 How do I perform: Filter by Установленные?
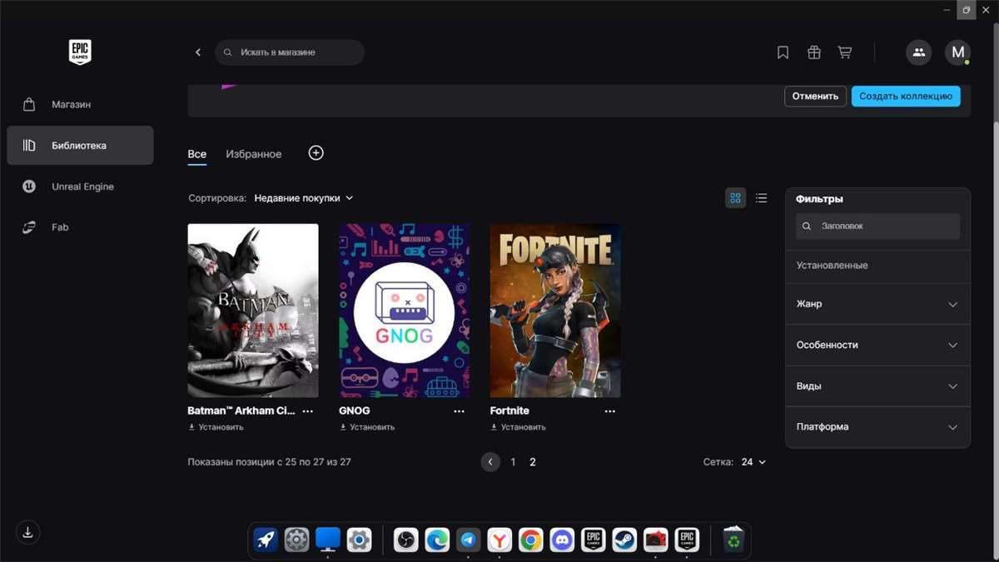click(877, 266)
